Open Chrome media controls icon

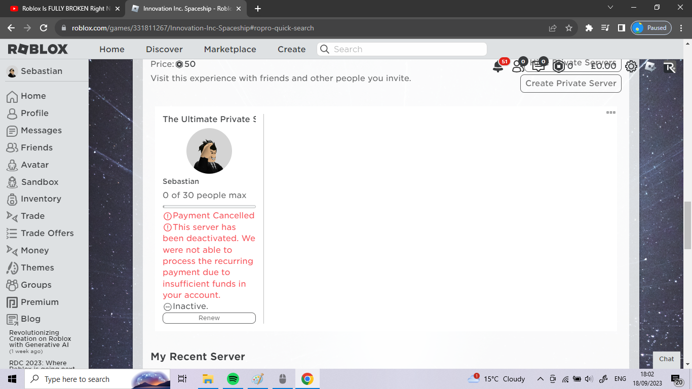click(605, 28)
